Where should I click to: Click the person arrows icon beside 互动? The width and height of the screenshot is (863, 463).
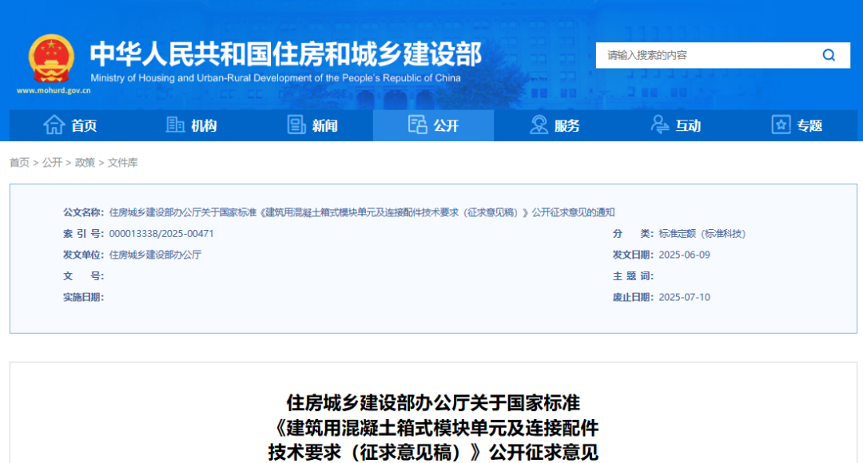[659, 125]
